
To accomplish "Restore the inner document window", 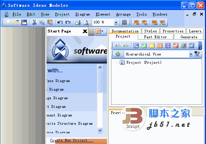I will click(194, 14).
